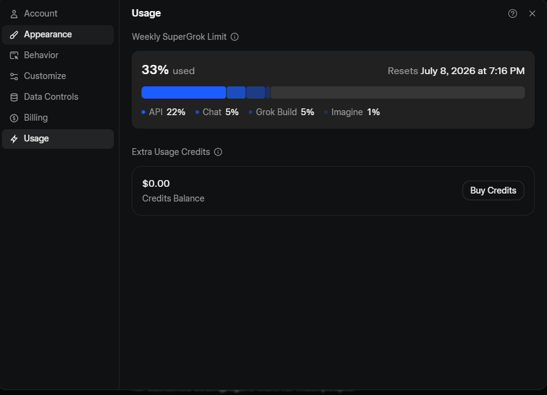Click the Account person icon
Image resolution: width=547 pixels, height=395 pixels.
pyautogui.click(x=14, y=14)
